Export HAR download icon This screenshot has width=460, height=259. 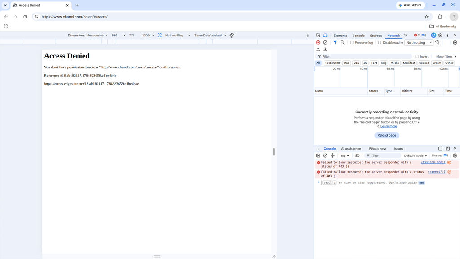pyautogui.click(x=325, y=49)
